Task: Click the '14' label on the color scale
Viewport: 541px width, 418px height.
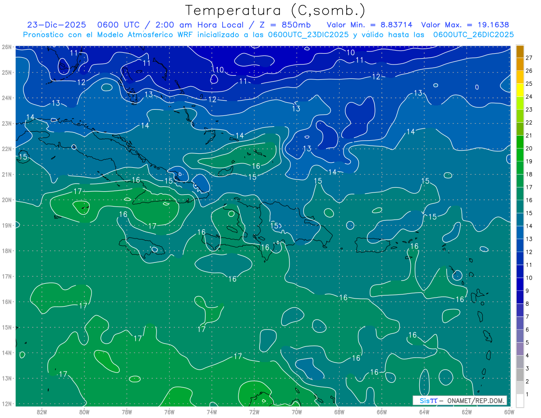Action: [x=529, y=226]
